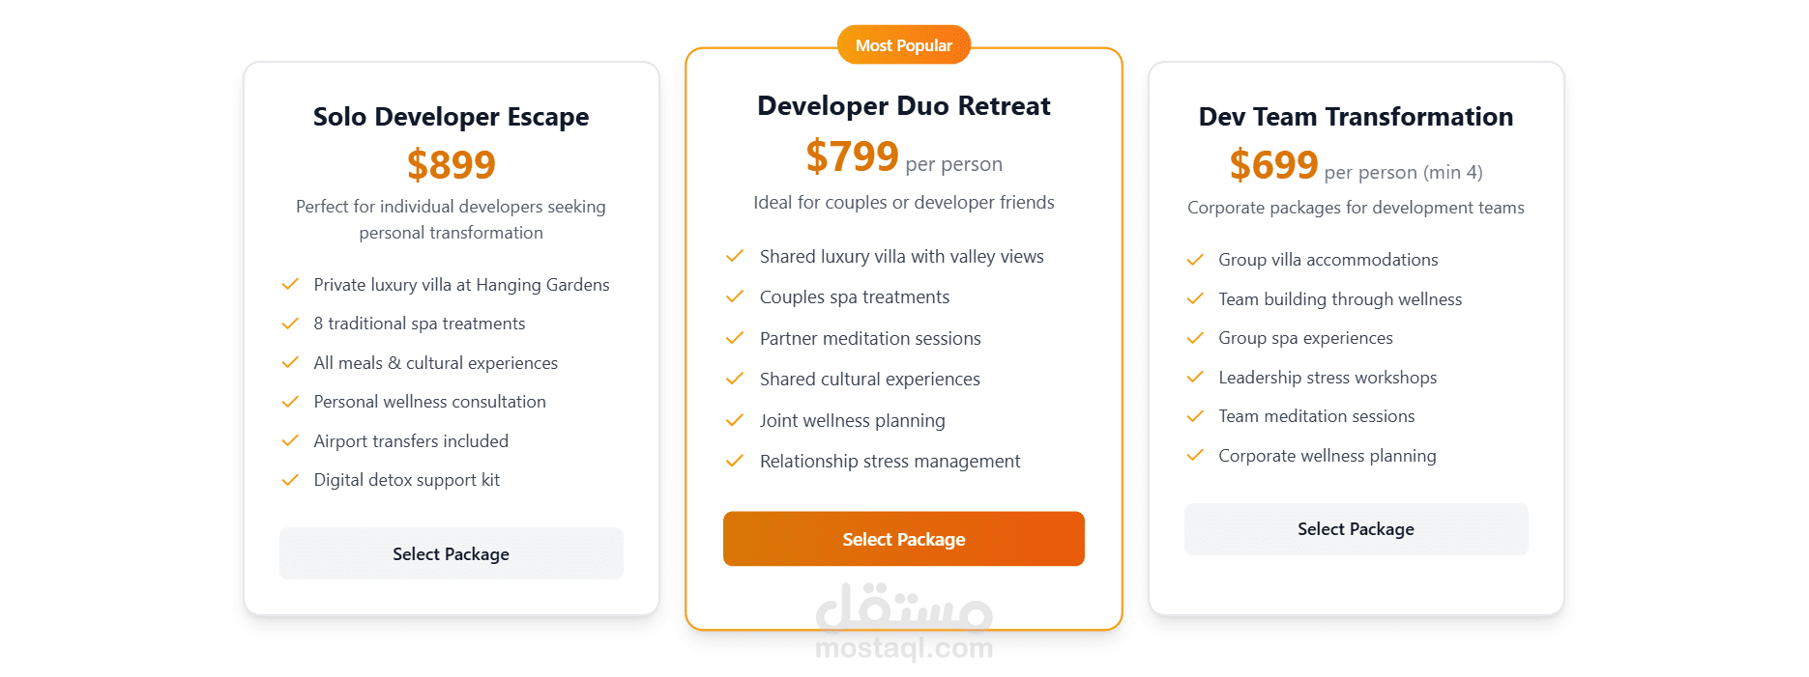Click the Developer Duo Retreat heading
Image resolution: width=1809 pixels, height=677 pixels.
pos(903,105)
